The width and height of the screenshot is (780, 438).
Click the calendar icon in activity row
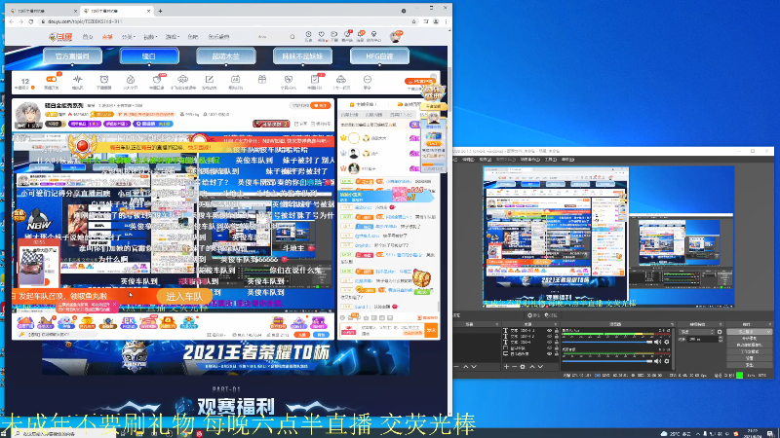point(235,80)
